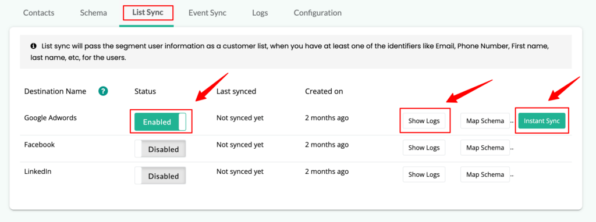Select the List Sync tab
The image size is (596, 222).
[148, 13]
